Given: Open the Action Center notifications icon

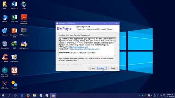Looking at the screenshot, I should 164,96.
